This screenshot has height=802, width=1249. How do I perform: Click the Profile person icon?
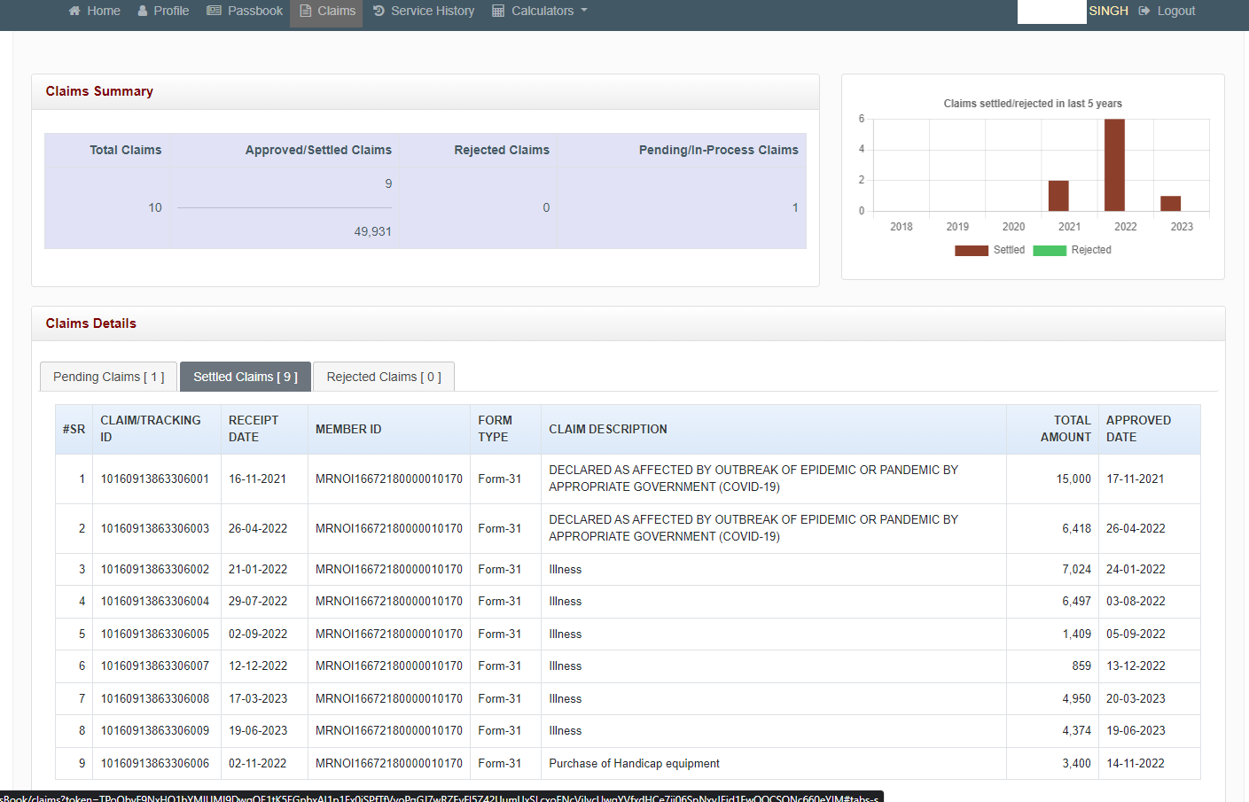click(x=143, y=11)
